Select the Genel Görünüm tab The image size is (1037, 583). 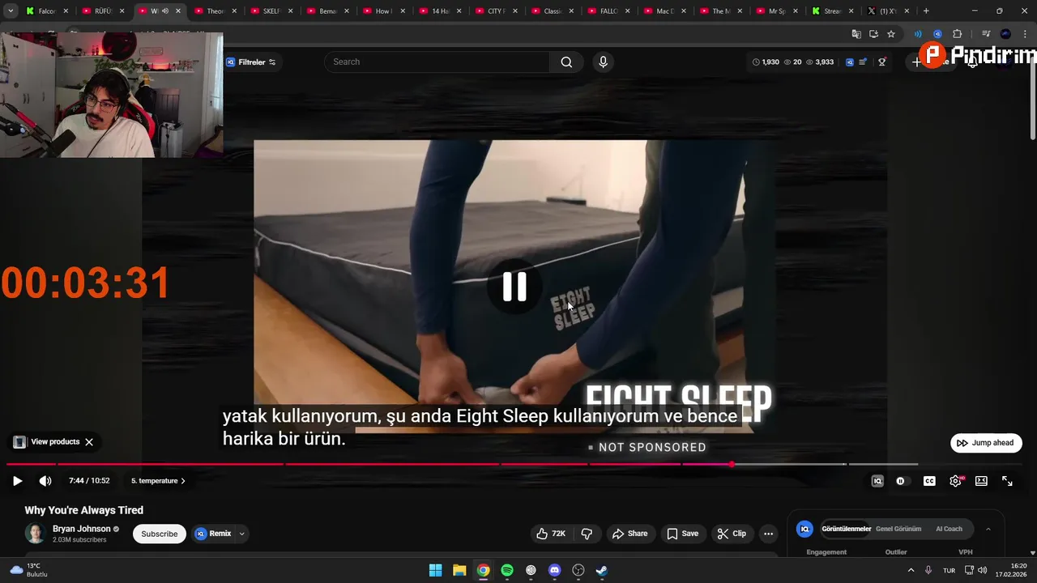898,529
